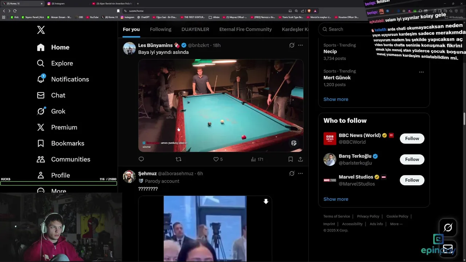Screen dimensions: 466x262
Task: Open Şehmuz's post video thumbnail
Action: point(205,229)
